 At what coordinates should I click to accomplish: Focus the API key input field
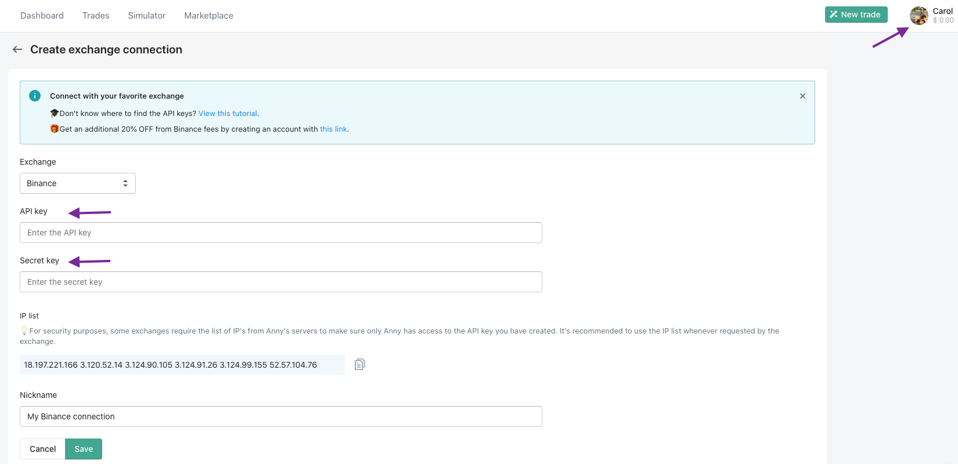point(281,233)
